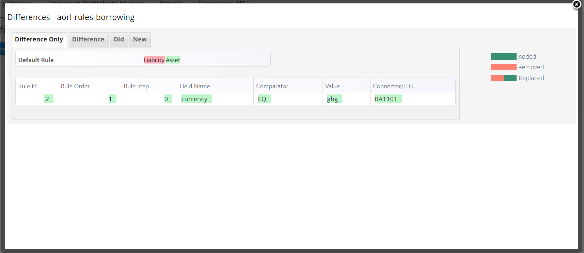Click the 'Added' legend label

pos(527,57)
